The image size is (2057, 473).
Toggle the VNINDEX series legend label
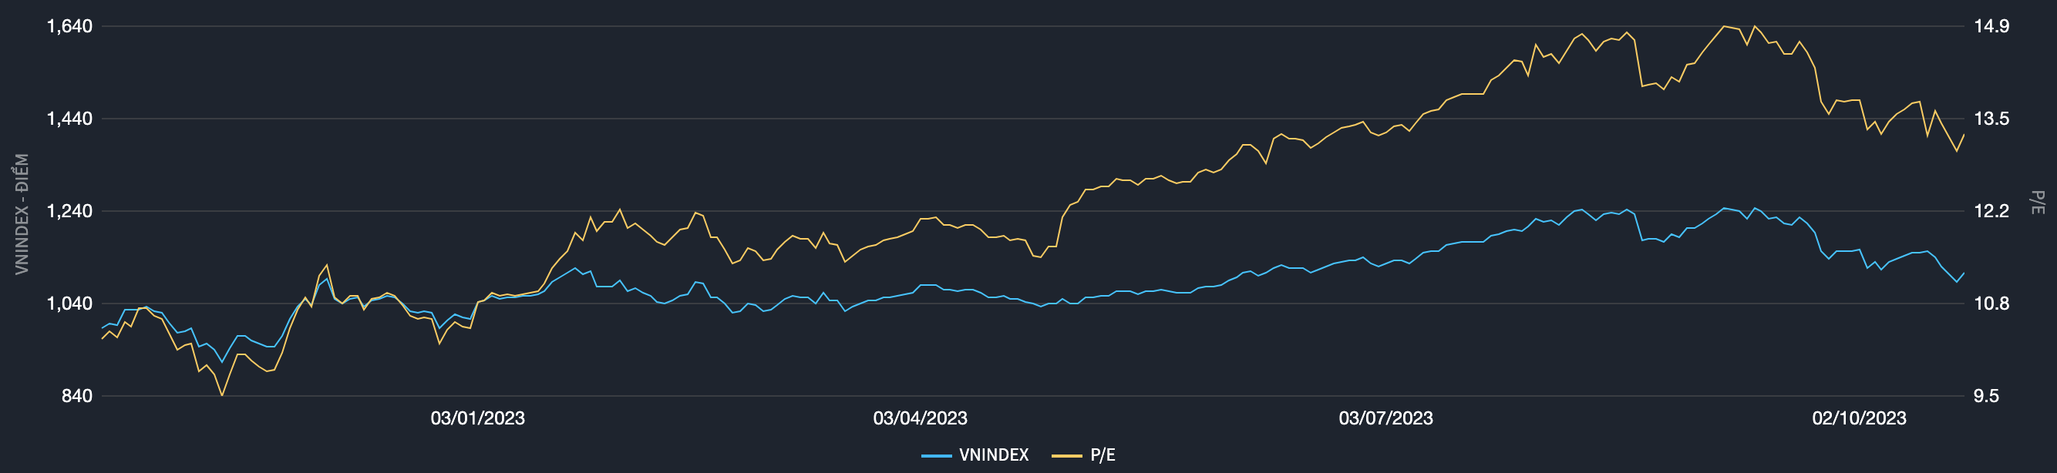[x=993, y=455]
